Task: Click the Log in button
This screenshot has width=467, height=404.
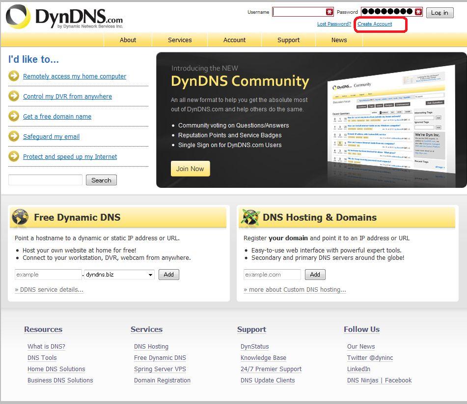Action: (x=440, y=12)
